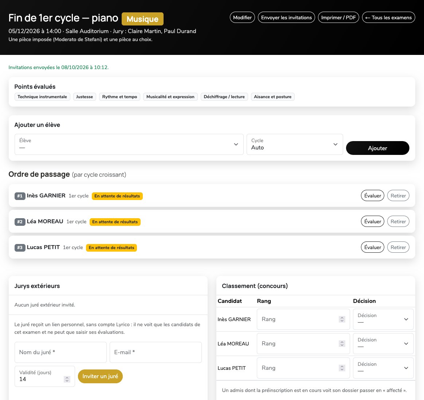Send invitations via Envoyer les invitations

pos(286,17)
